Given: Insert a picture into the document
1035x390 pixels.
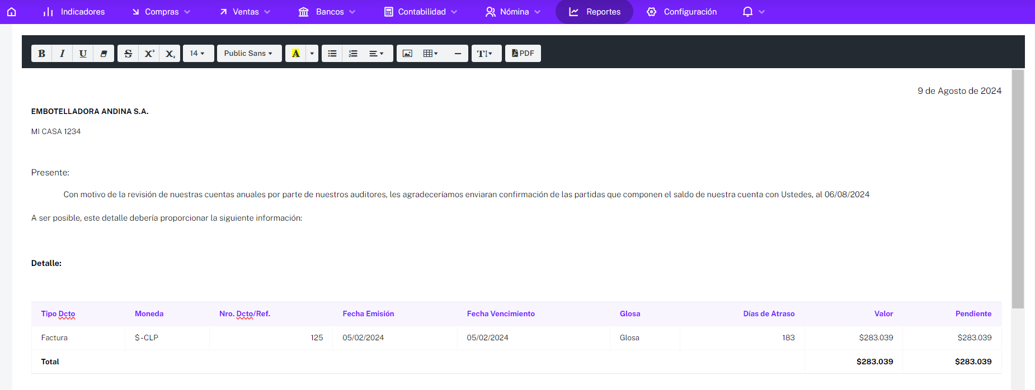Looking at the screenshot, I should click(x=407, y=54).
